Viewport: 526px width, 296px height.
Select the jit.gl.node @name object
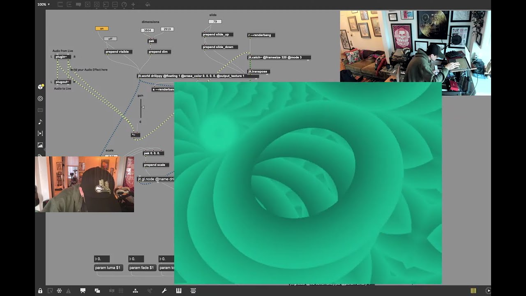point(156,179)
